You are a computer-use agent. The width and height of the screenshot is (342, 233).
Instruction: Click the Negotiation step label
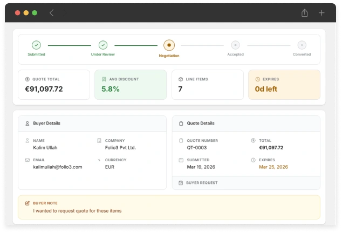169,56
